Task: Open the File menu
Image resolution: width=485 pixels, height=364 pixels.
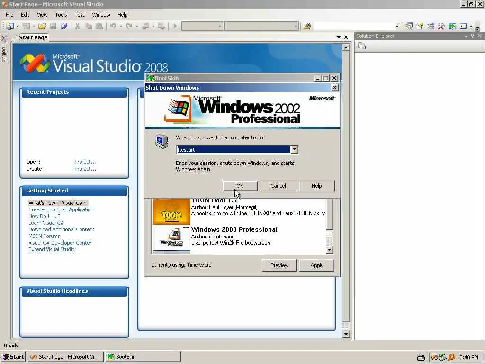Action: pyautogui.click(x=9, y=15)
